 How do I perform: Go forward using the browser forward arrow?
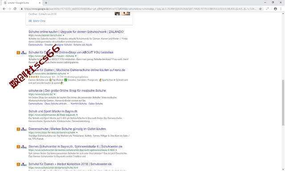point(9,9)
